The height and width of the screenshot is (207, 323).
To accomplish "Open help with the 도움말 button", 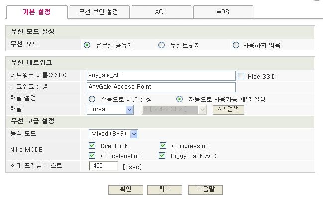I will click(x=206, y=190).
